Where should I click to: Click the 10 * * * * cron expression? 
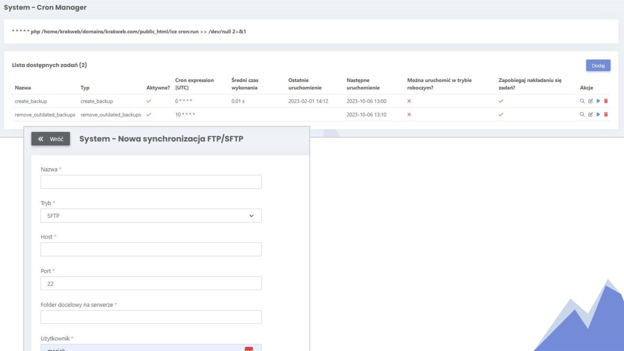pos(185,114)
